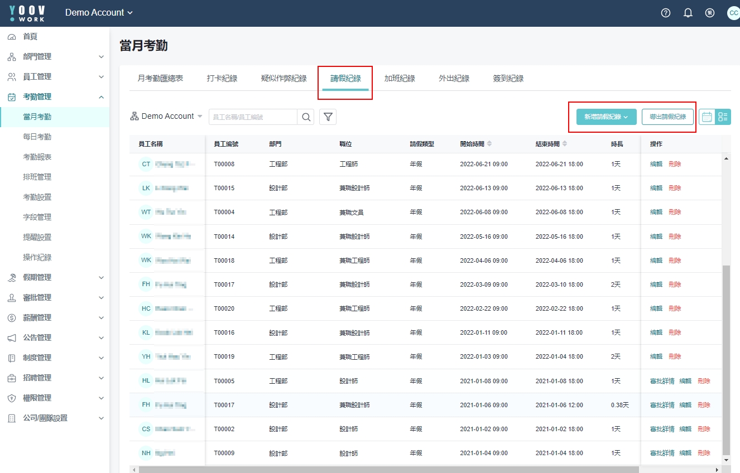Click the language switch icon
Image resolution: width=740 pixels, height=473 pixels.
click(710, 13)
